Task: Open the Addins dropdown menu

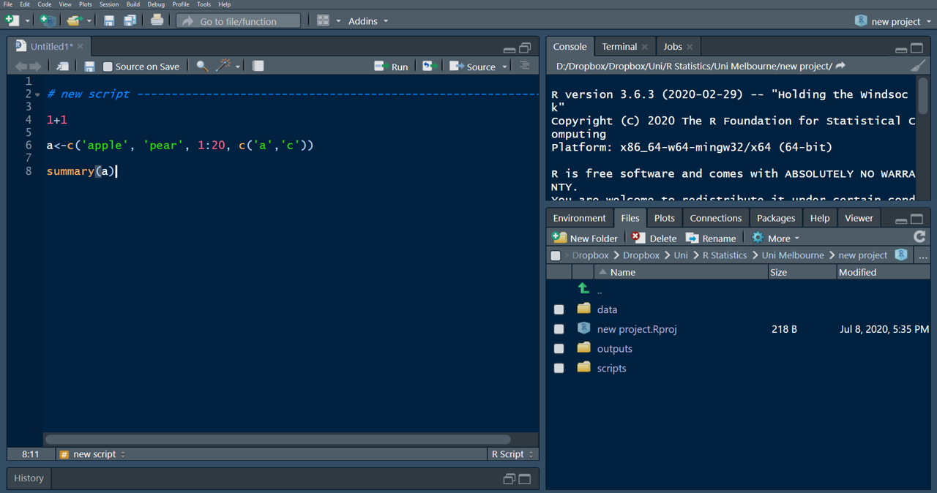Action: pyautogui.click(x=367, y=21)
